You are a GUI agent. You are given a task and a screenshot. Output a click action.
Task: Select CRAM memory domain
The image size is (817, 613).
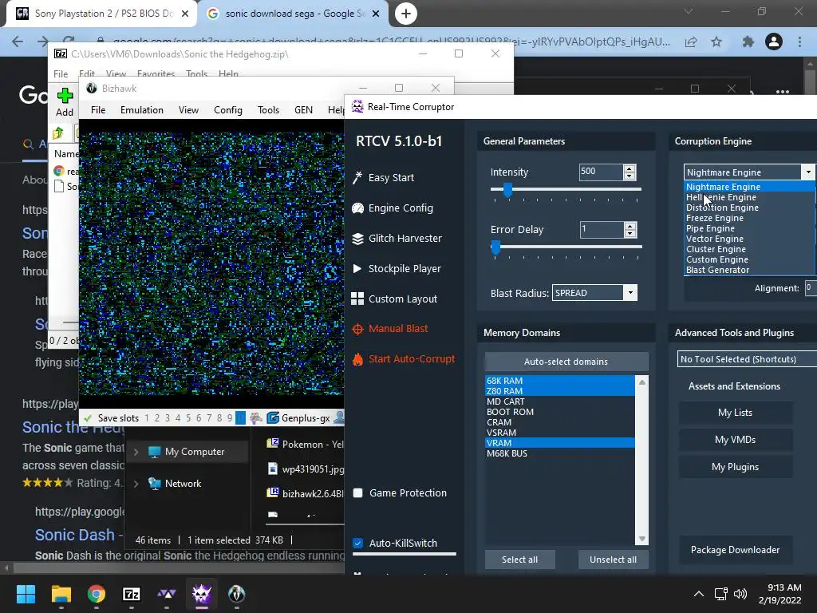coord(559,422)
